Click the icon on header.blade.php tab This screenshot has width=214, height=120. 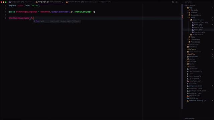67,2
